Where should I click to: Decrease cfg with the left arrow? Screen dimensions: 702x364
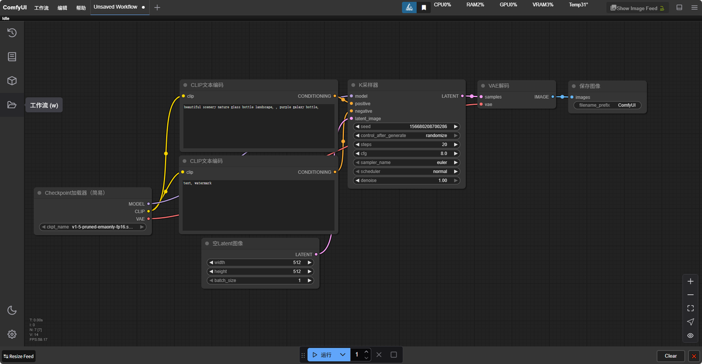coord(358,153)
